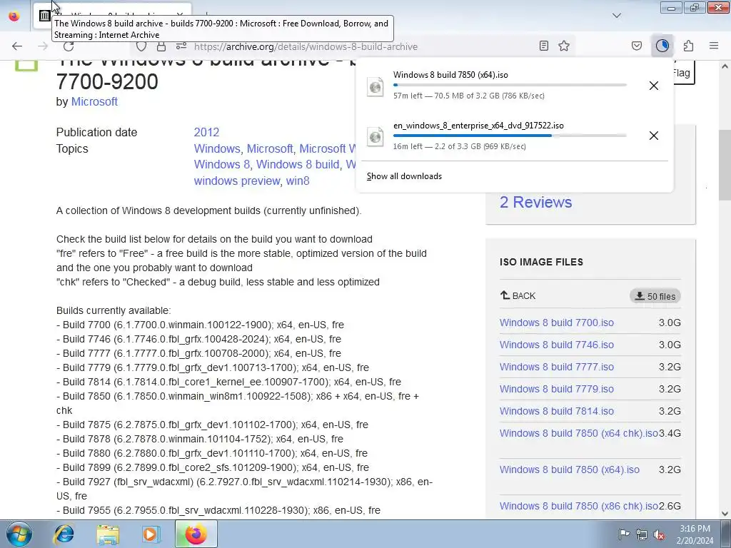Download Windows 8 build 7777.iso

point(557,367)
